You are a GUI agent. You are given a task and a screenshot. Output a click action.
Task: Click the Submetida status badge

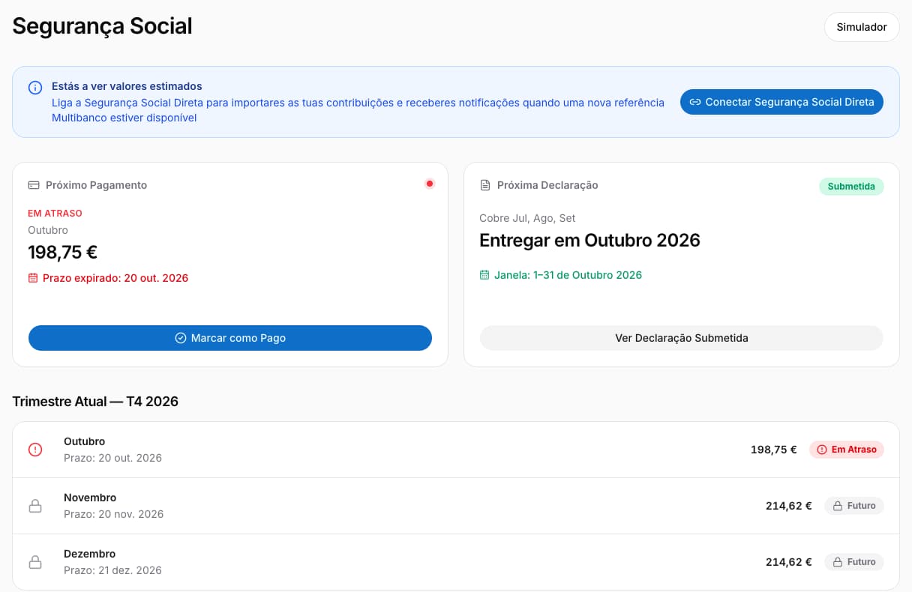[851, 187]
